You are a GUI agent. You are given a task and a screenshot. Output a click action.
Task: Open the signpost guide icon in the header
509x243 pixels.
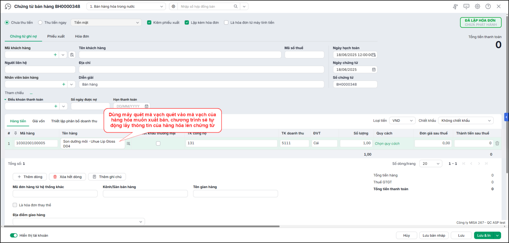coord(455,6)
